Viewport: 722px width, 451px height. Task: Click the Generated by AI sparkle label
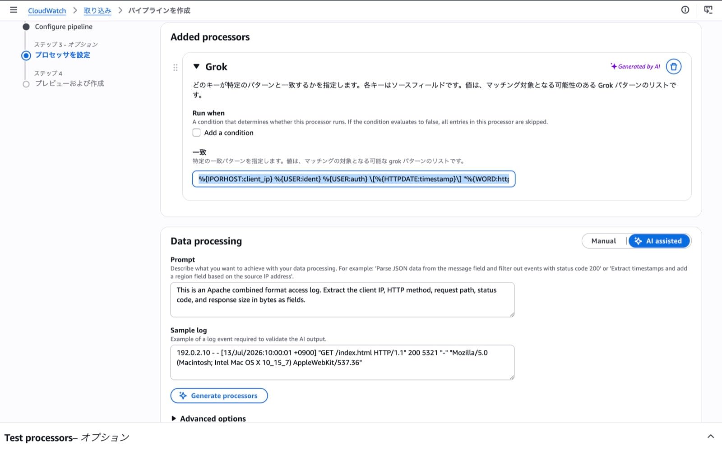point(635,66)
